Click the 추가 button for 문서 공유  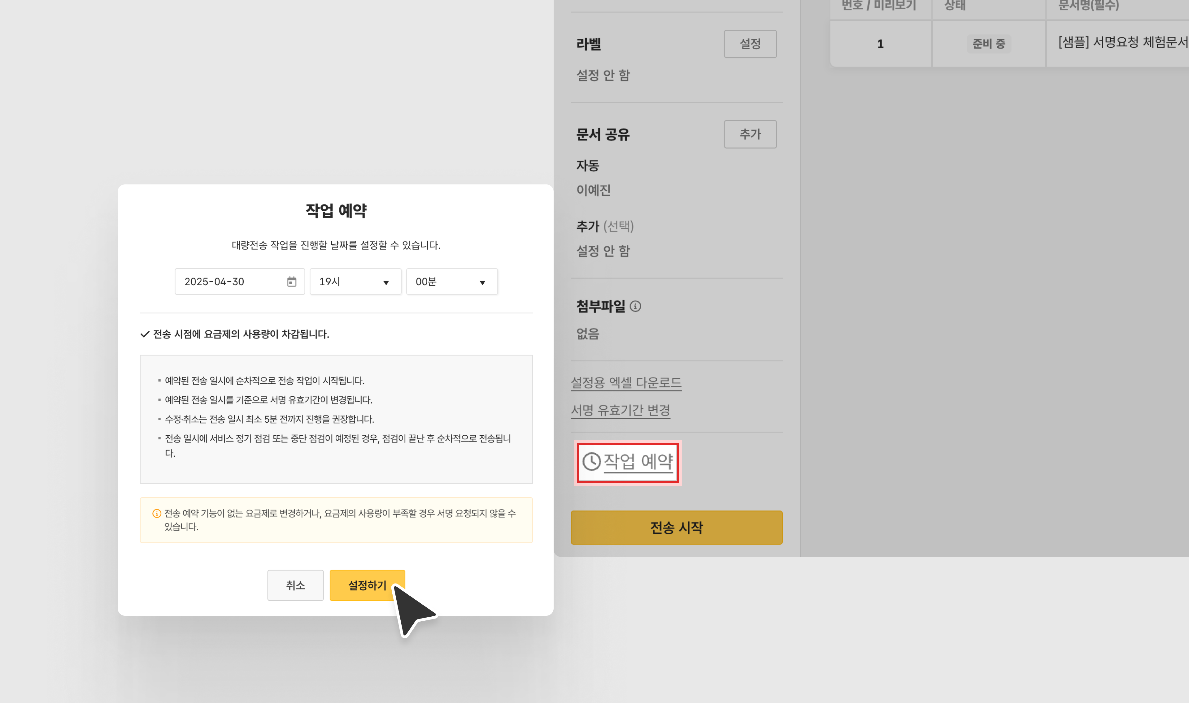pos(750,134)
